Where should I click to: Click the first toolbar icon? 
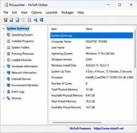coord(5,20)
